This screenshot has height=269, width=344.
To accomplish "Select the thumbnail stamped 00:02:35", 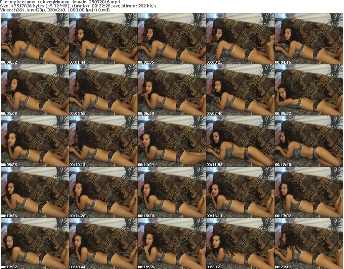I will tap(172, 39).
